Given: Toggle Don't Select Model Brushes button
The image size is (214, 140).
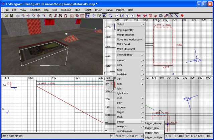Looking at the screenshot, I should [139, 16].
